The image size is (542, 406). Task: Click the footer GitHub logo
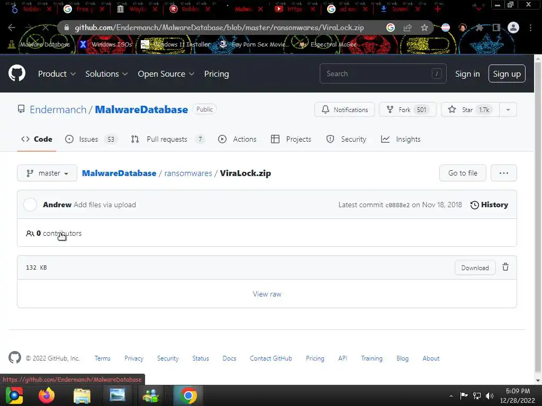click(14, 358)
